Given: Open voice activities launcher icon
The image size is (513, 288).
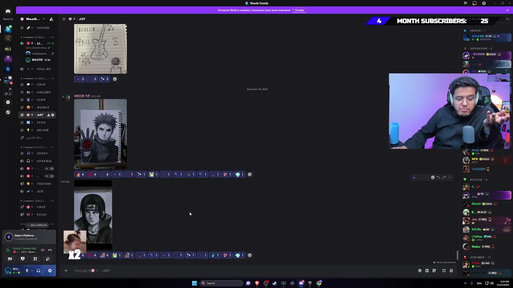Looking at the screenshot, I should [35, 259].
